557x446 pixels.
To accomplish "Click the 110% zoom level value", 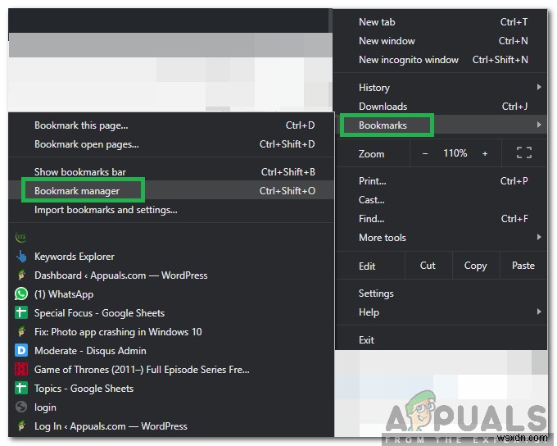I will 455,153.
